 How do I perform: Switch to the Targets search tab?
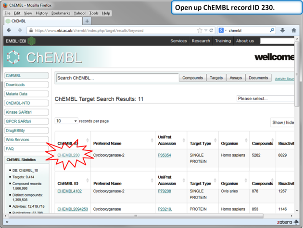(x=216, y=78)
